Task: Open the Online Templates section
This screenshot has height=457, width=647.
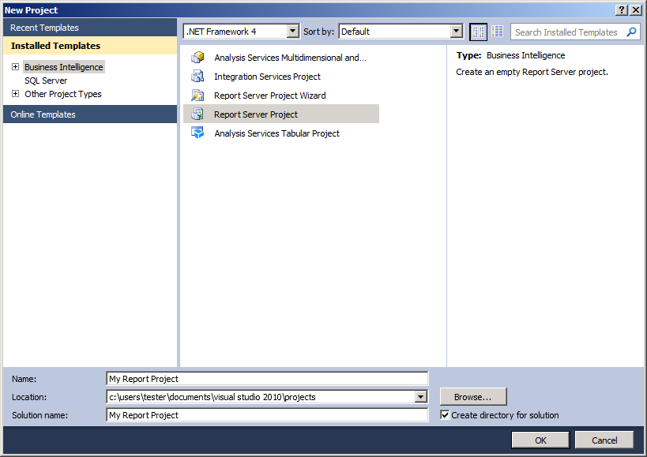Action: (x=90, y=114)
